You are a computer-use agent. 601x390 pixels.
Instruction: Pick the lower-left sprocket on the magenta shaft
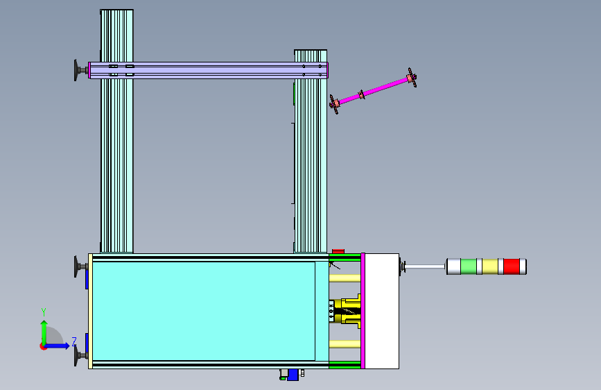[x=334, y=104]
